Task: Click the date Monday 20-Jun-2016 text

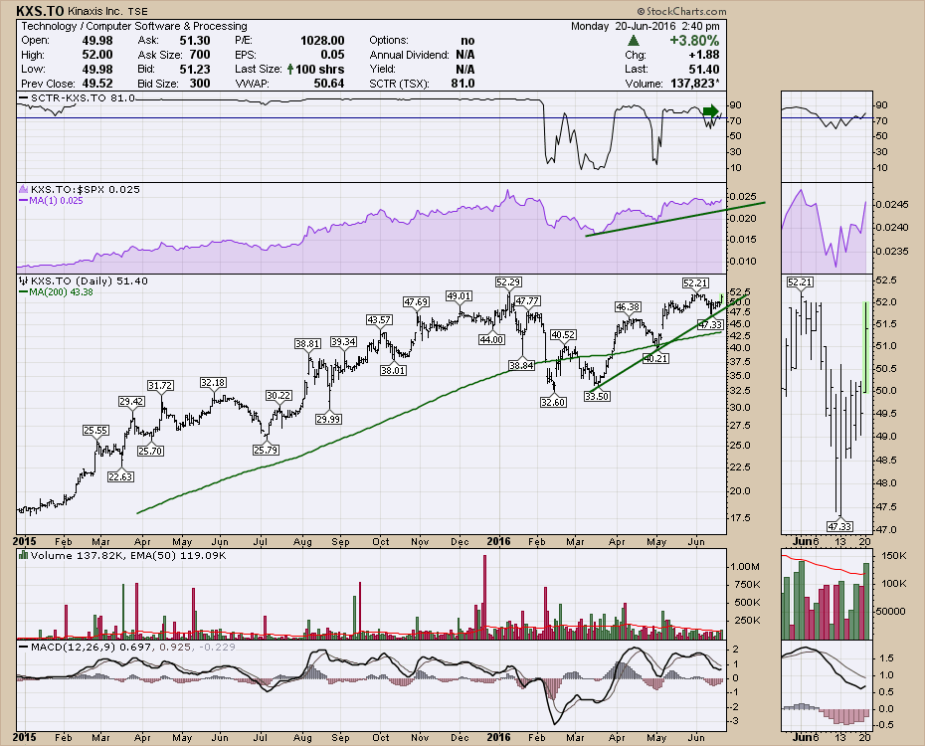Action: (x=625, y=26)
